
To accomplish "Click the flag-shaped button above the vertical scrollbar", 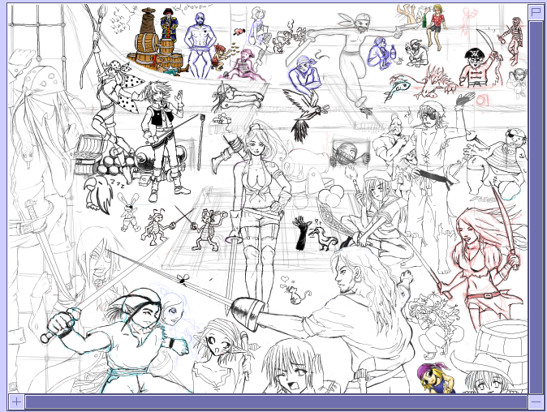I will (x=536, y=12).
